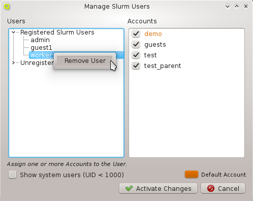This screenshot has width=253, height=201.
Task: Click Activate Changes button
Action: click(158, 188)
